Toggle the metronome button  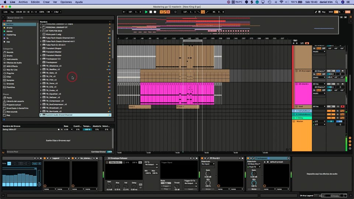pos(48,12)
